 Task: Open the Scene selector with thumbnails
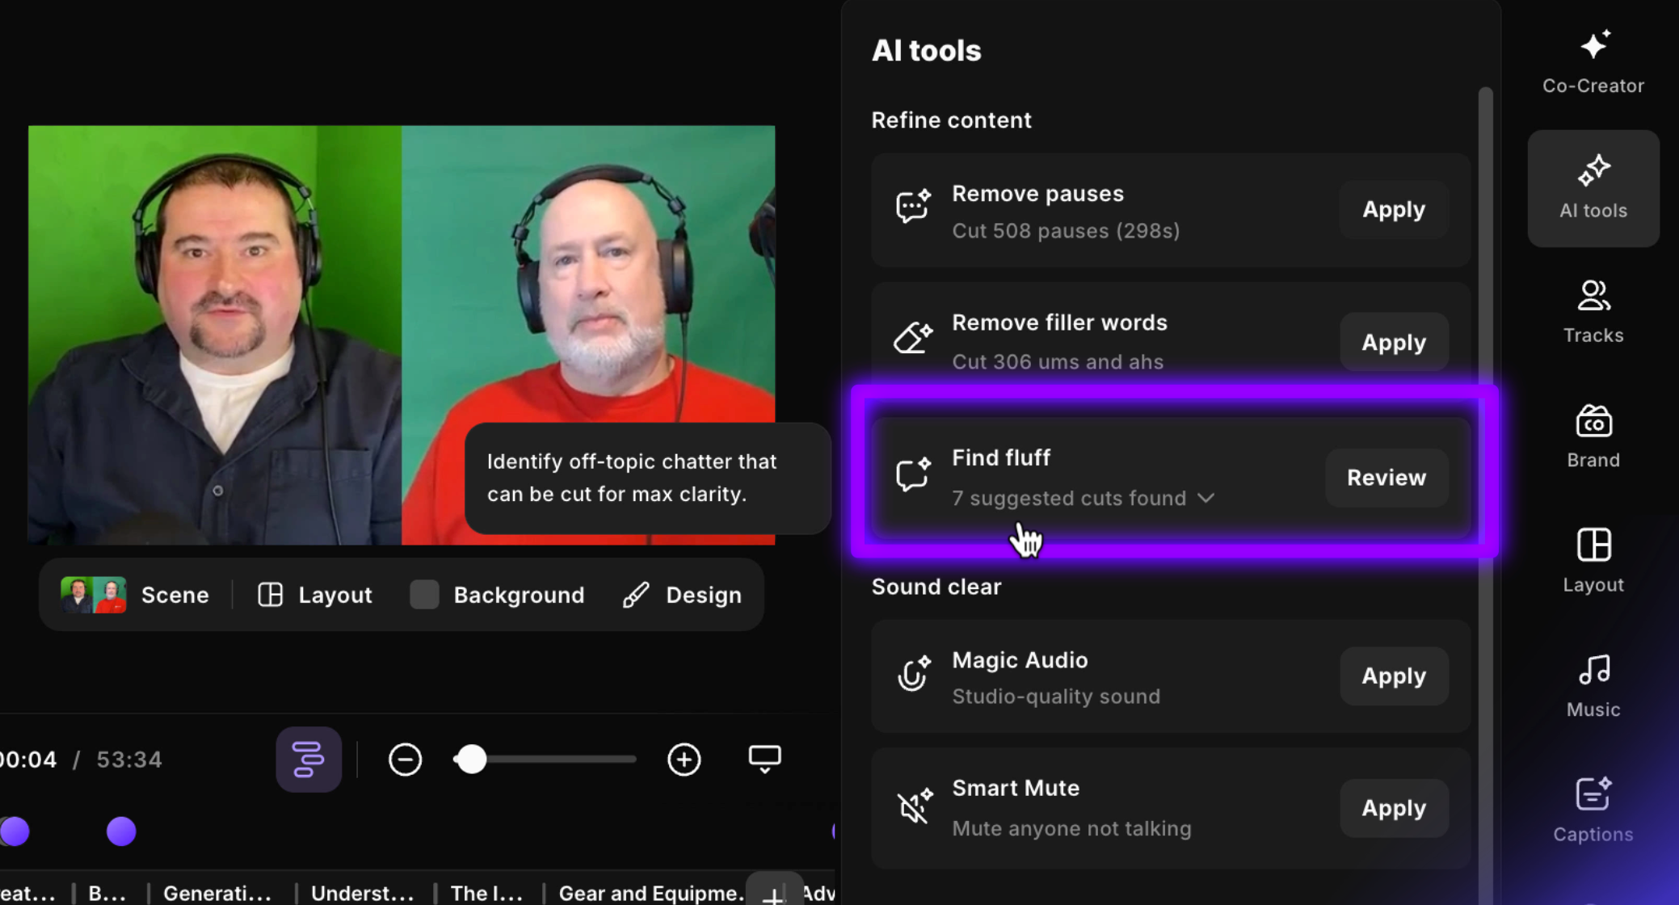135,596
